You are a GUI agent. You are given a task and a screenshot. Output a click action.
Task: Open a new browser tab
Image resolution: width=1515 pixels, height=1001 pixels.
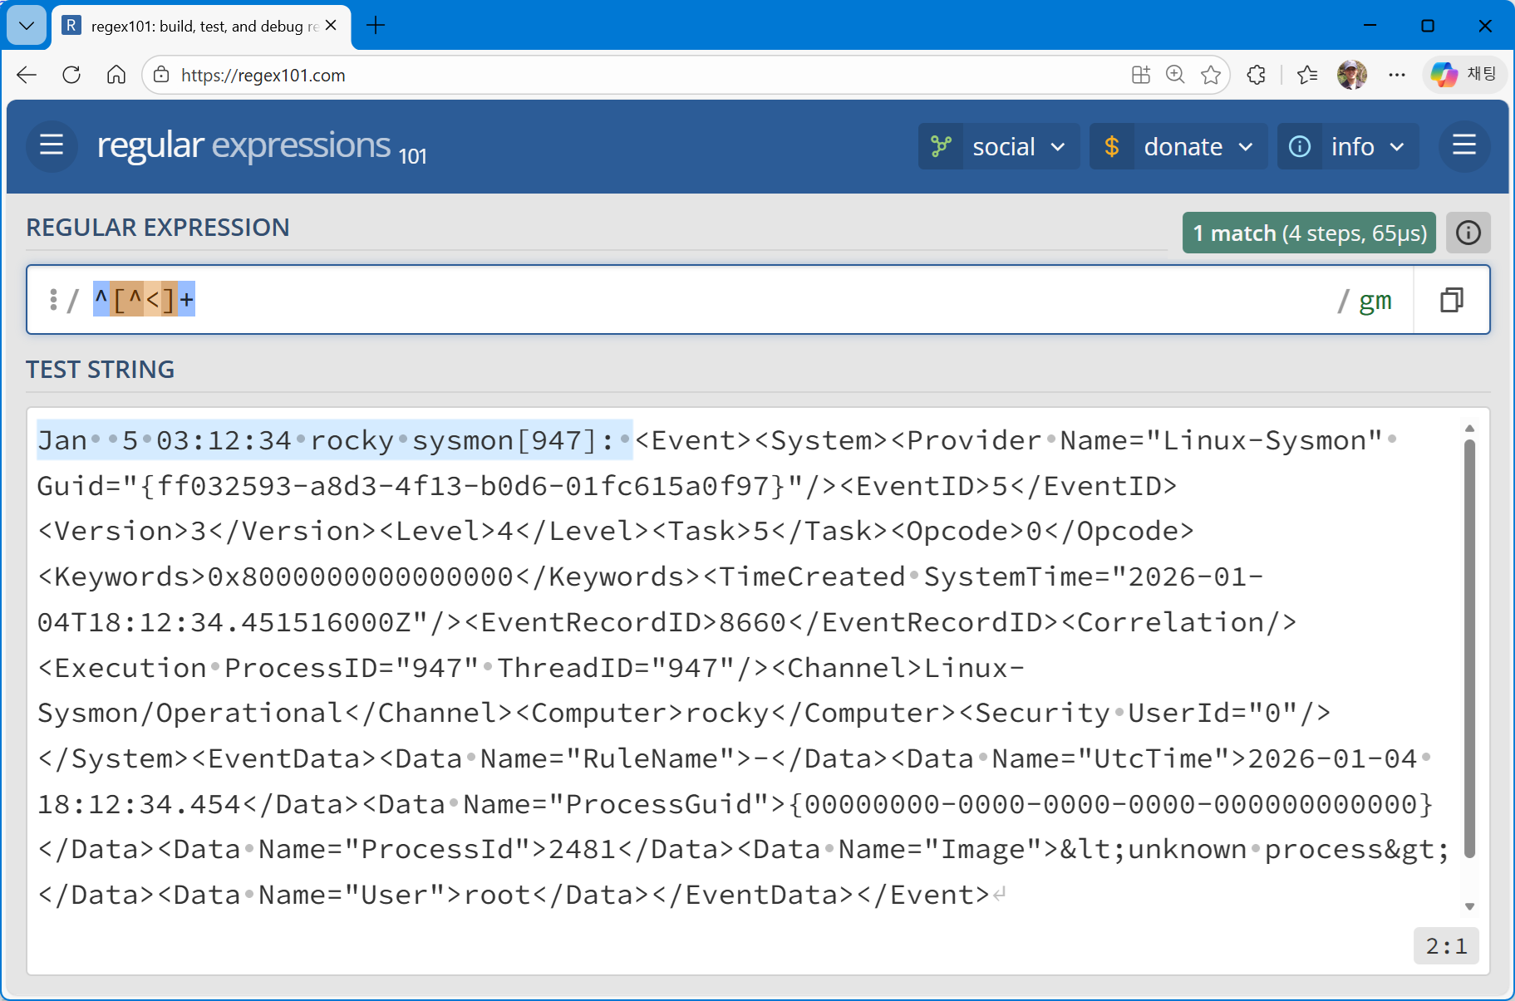click(x=376, y=26)
